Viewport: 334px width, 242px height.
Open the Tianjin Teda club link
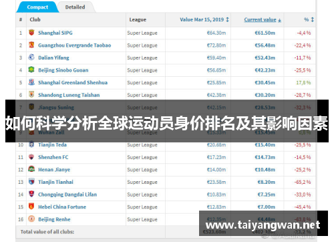(52, 145)
